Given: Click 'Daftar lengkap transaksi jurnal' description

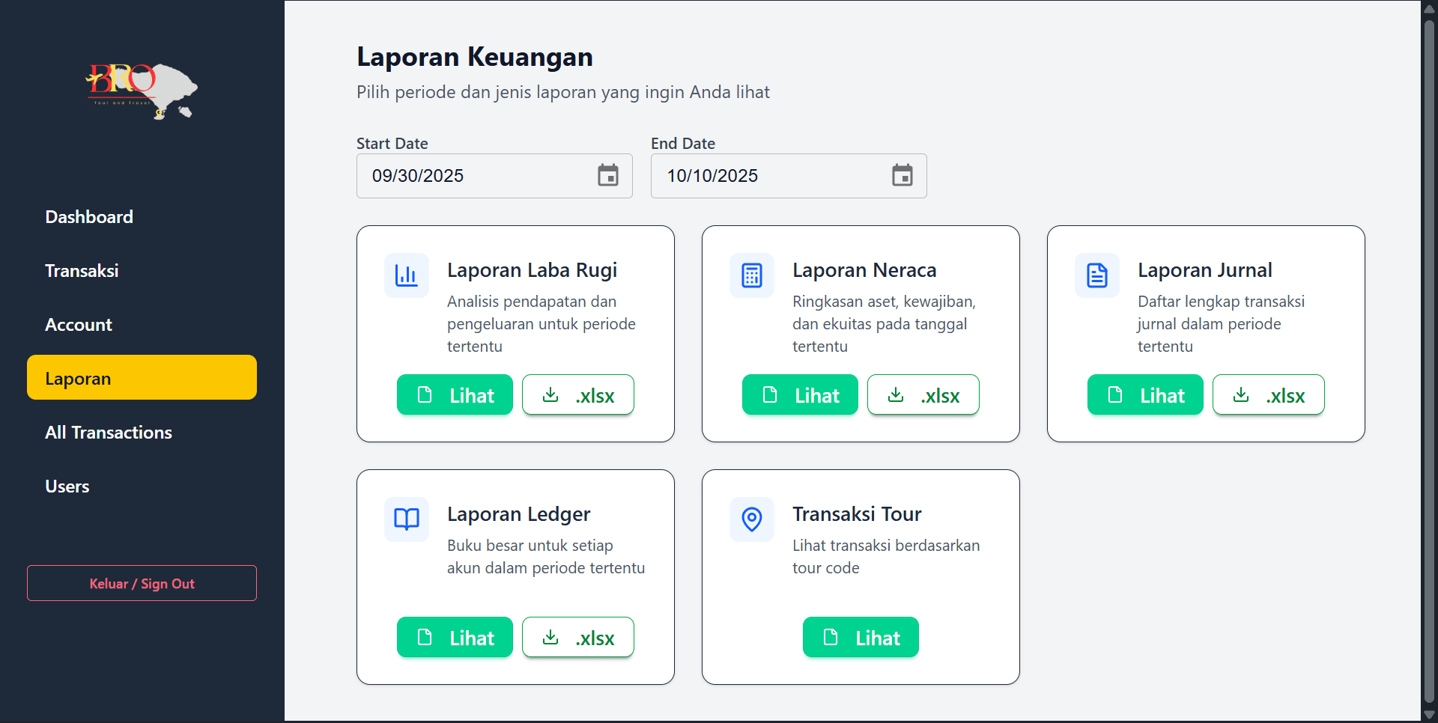Looking at the screenshot, I should pos(1221,324).
